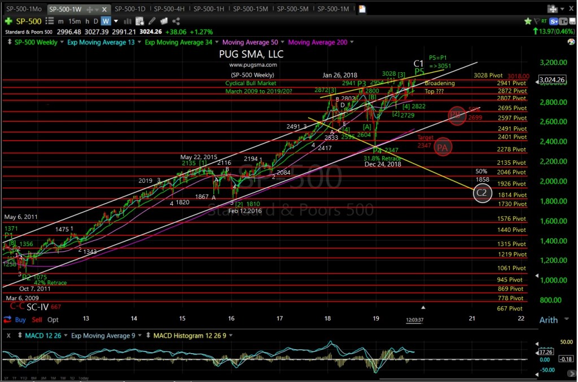
Task: Click the save chart floppy icon
Action: [572, 21]
